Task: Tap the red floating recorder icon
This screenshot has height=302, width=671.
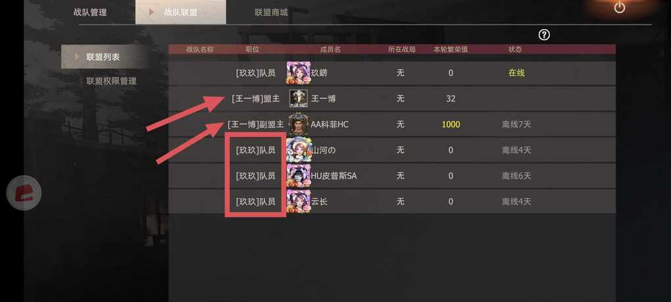Action: coord(24,193)
